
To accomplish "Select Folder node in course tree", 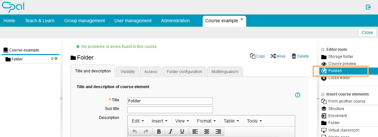I will click(17, 59).
